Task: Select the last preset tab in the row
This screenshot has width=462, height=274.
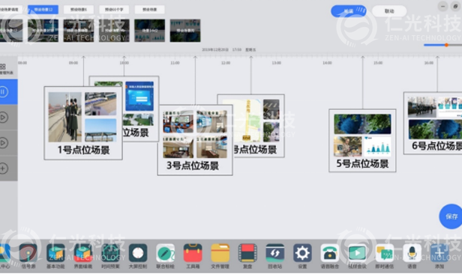Action: point(150,10)
